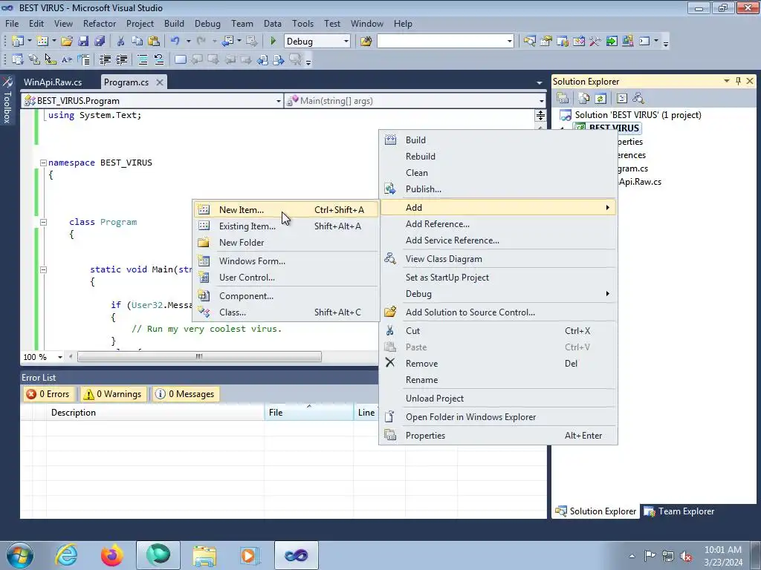The image size is (761, 570).
Task: Click the Comment Out Selected Lines icon
Action: pos(143,59)
